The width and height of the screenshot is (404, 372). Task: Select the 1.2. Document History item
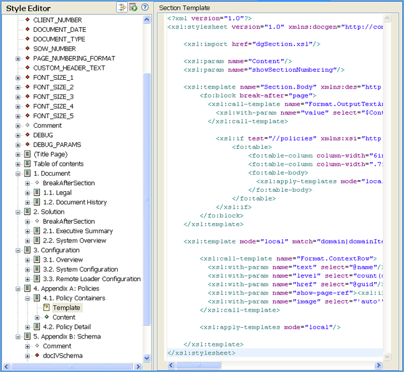click(75, 202)
